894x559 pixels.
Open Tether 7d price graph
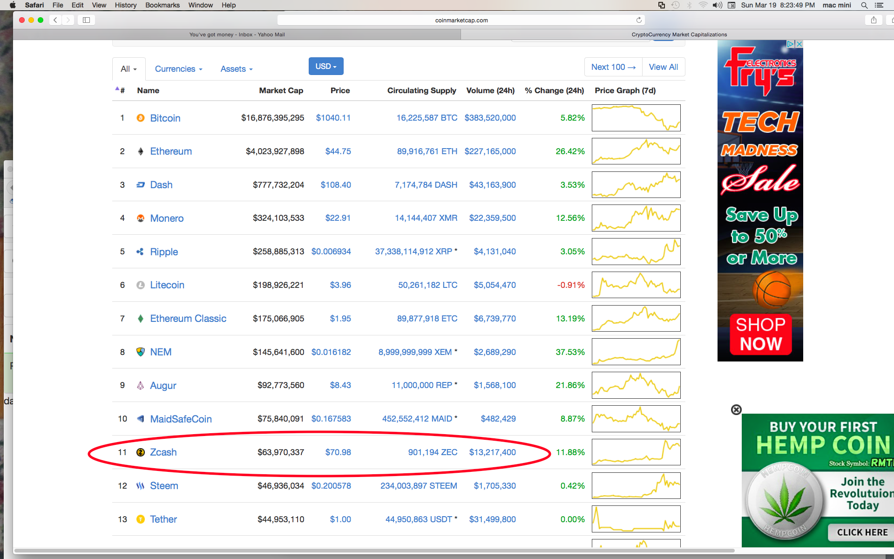[636, 519]
